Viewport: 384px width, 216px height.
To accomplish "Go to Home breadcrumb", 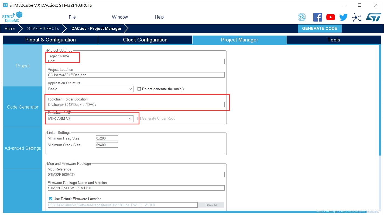I will pos(10,29).
